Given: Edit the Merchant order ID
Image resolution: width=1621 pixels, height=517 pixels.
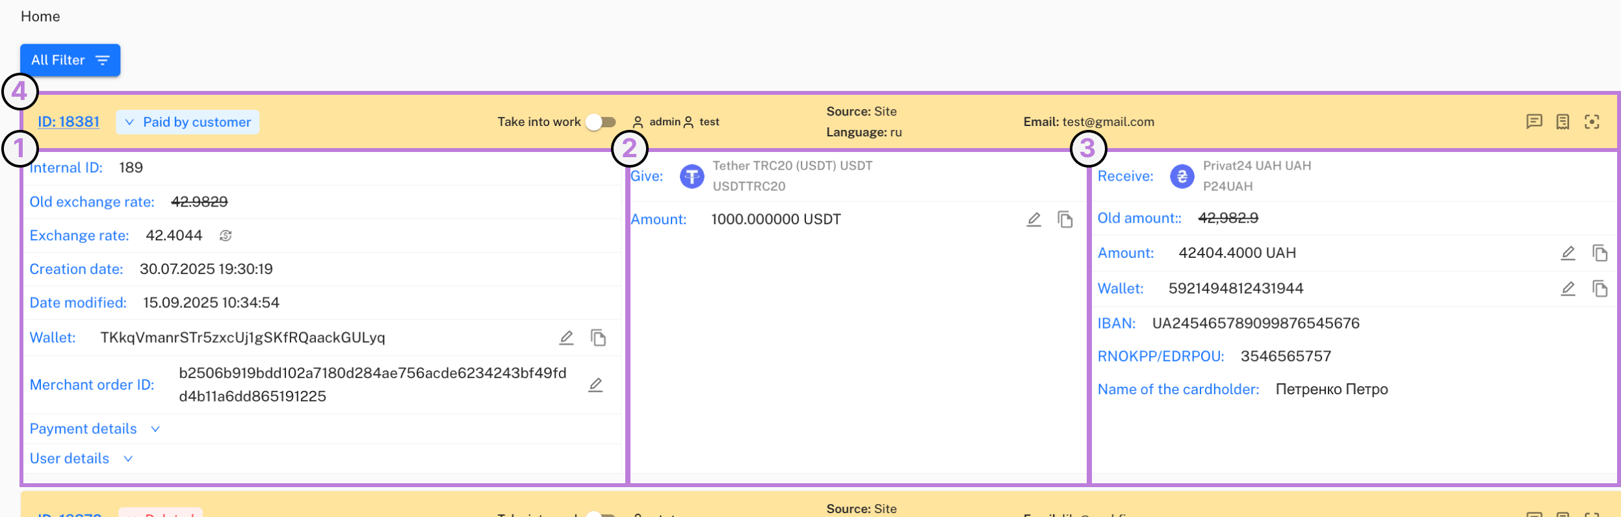Looking at the screenshot, I should (x=595, y=385).
